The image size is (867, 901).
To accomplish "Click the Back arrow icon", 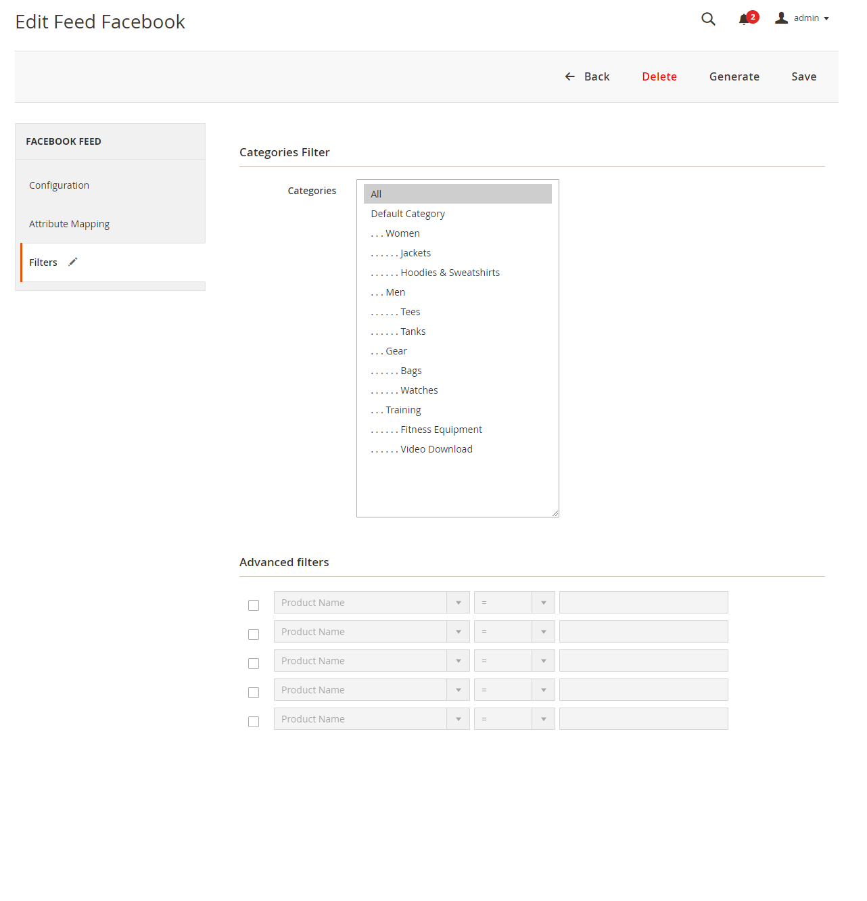I will click(570, 76).
